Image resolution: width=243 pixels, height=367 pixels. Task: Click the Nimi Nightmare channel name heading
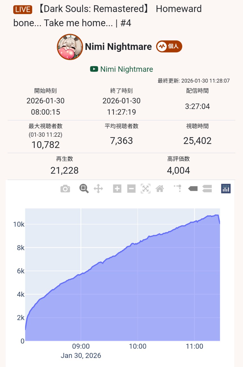118,47
